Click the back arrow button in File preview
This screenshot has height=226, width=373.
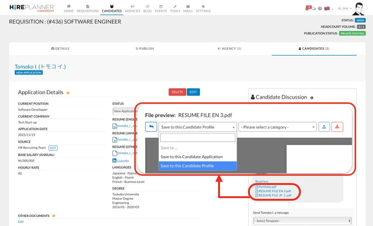tap(151, 127)
